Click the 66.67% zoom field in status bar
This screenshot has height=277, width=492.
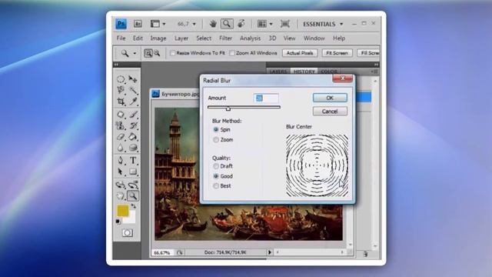click(162, 252)
